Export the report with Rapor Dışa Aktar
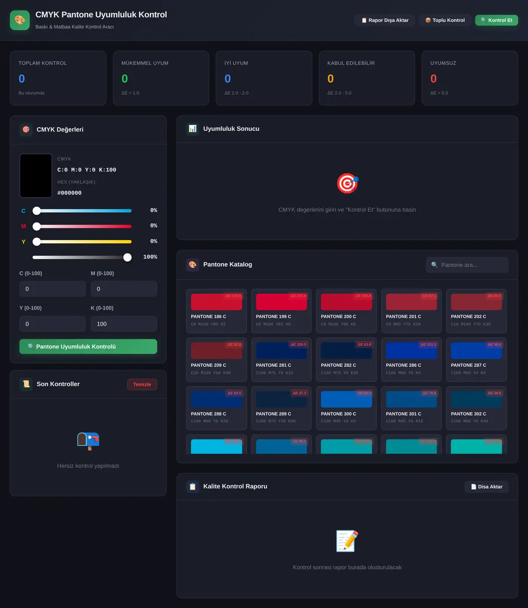 (385, 20)
